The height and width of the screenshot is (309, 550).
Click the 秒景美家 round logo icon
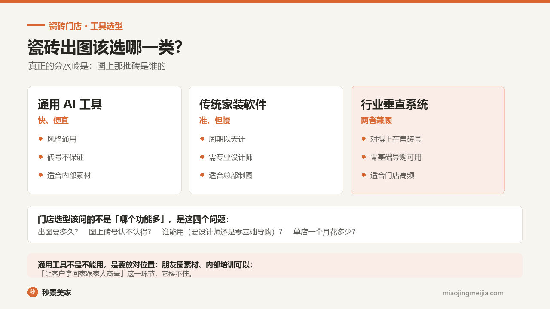click(33, 292)
